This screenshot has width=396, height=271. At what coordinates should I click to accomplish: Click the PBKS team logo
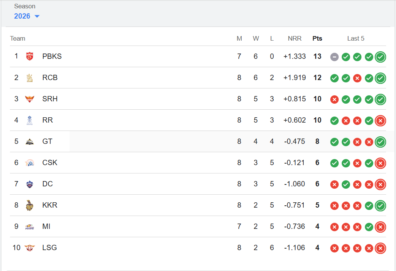(x=29, y=57)
